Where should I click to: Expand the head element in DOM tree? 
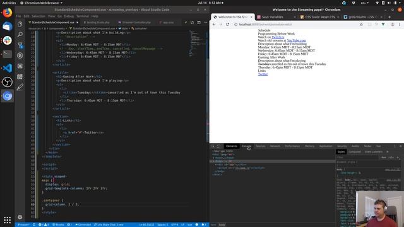[213, 158]
